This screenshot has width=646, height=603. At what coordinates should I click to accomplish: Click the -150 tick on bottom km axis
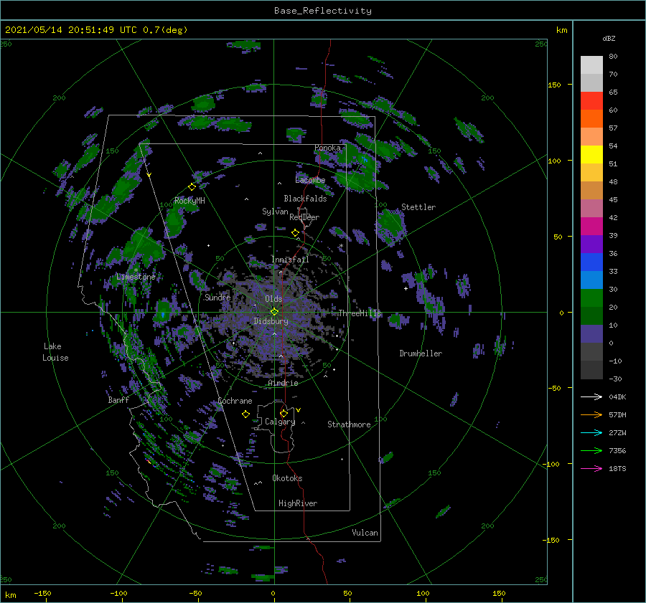click(42, 593)
